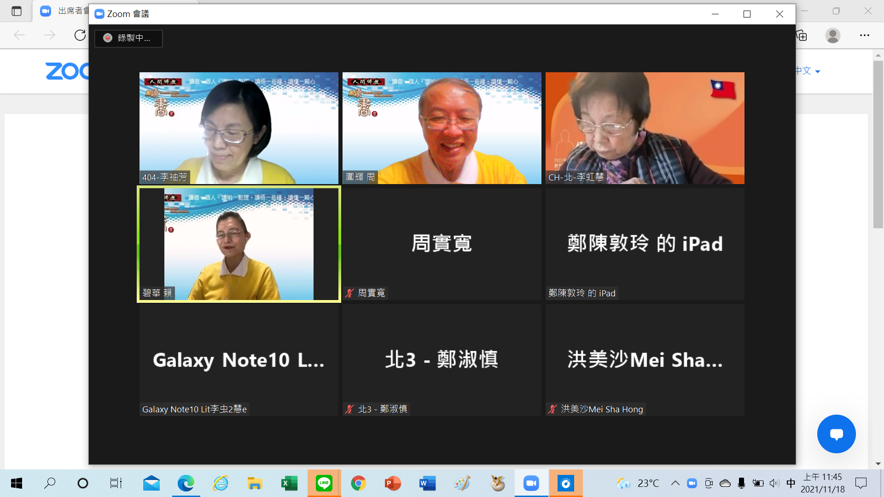Open Word from the taskbar

tap(427, 483)
